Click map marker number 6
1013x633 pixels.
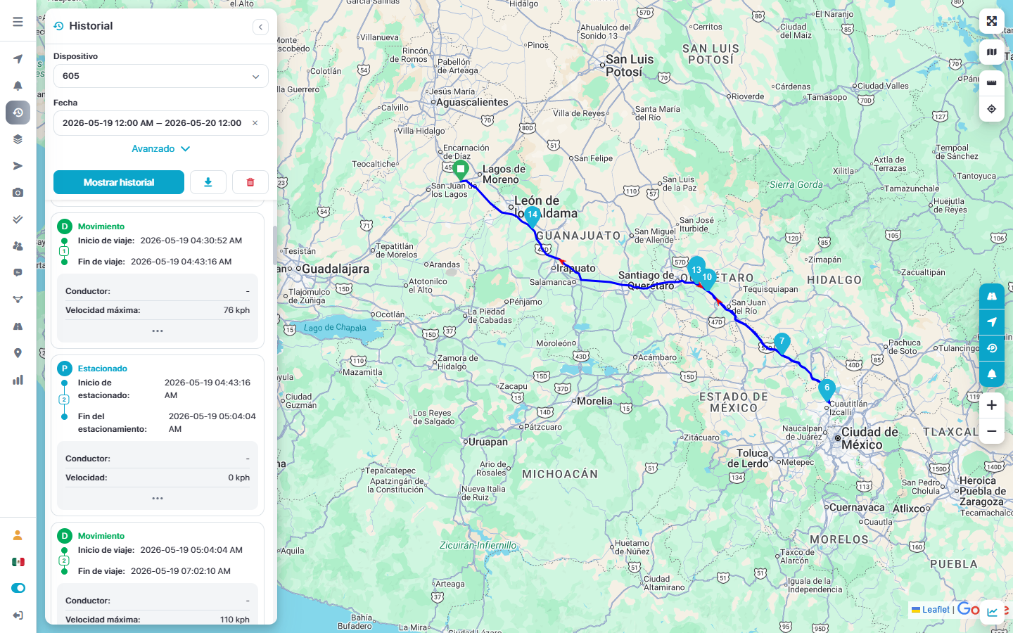click(827, 389)
